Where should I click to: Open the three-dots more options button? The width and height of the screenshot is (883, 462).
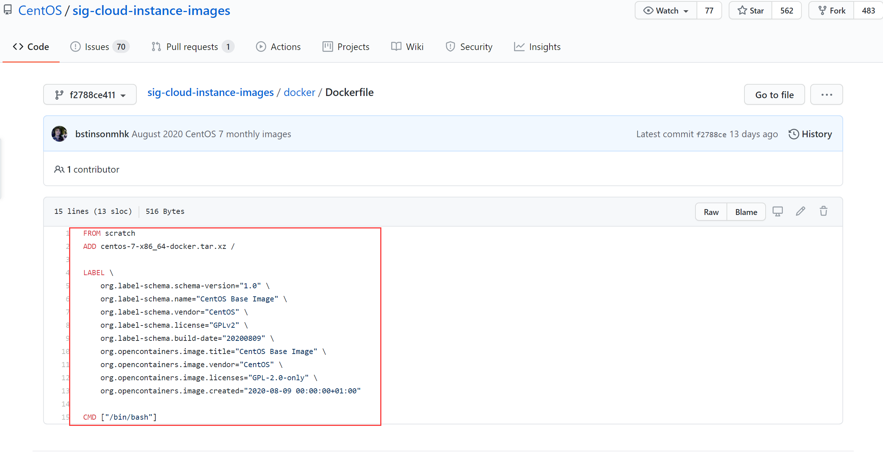coord(826,95)
